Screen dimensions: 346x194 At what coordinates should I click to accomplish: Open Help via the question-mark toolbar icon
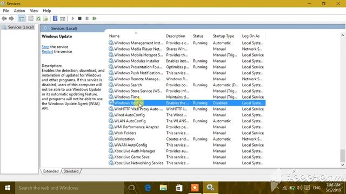[55, 18]
